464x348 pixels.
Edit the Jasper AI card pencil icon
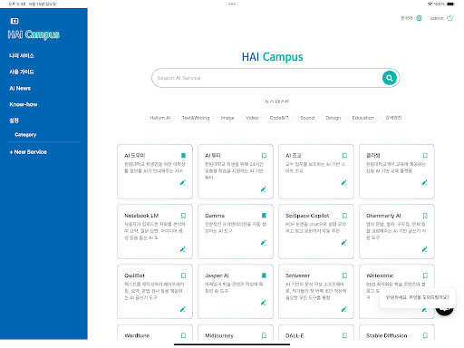pos(264,303)
